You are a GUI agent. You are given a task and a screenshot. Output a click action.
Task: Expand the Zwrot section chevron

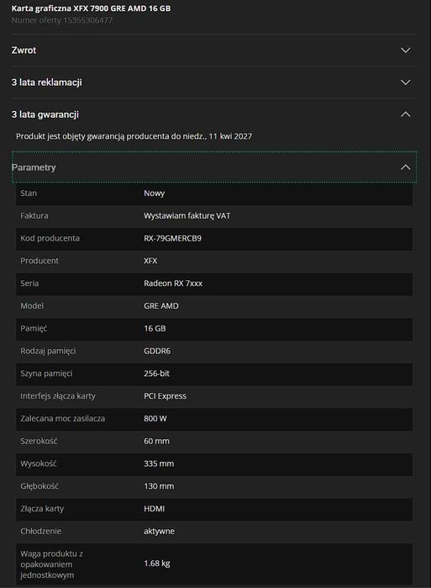tap(406, 50)
